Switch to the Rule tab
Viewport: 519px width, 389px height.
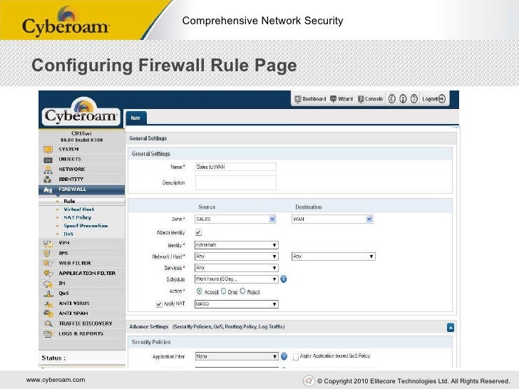[x=135, y=118]
